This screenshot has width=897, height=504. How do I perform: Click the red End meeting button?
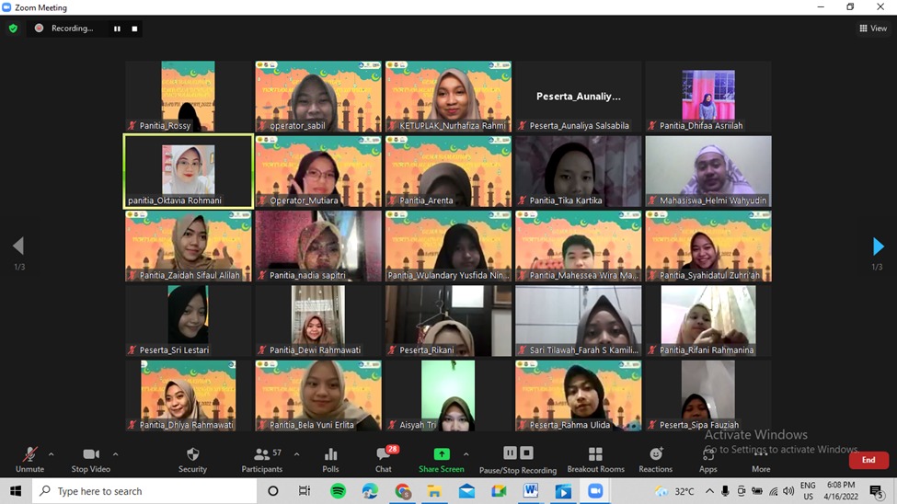coord(868,460)
